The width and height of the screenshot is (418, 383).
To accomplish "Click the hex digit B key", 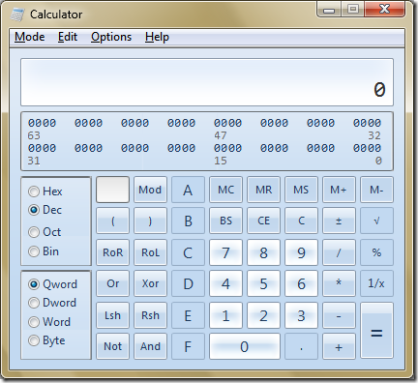I will coord(188,221).
